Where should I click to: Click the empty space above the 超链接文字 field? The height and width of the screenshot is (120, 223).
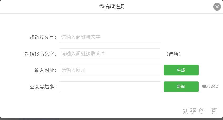(x=109, y=23)
